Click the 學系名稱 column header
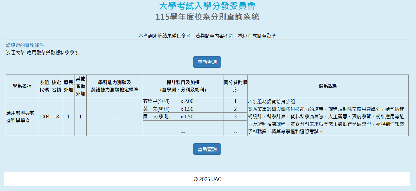Screen dimensions: 416x191 coord(22,86)
